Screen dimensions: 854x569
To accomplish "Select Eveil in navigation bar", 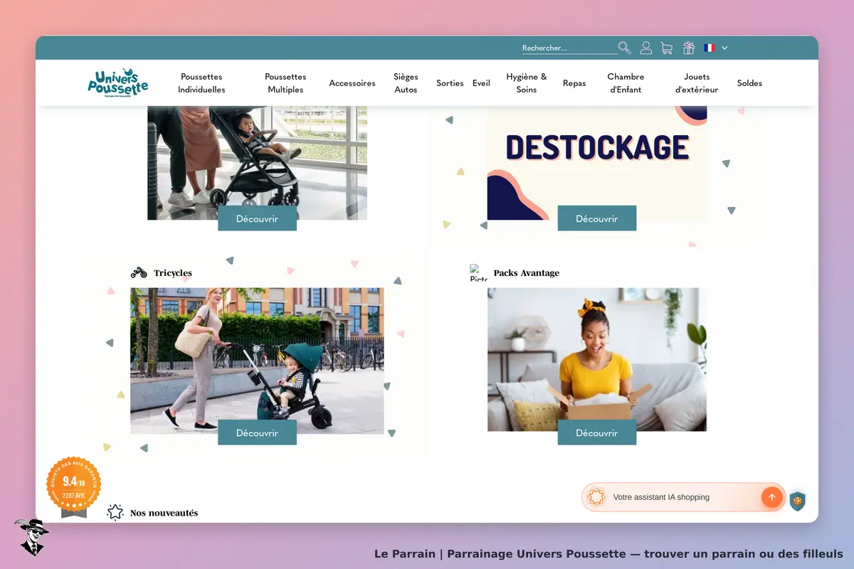I will pos(481,83).
